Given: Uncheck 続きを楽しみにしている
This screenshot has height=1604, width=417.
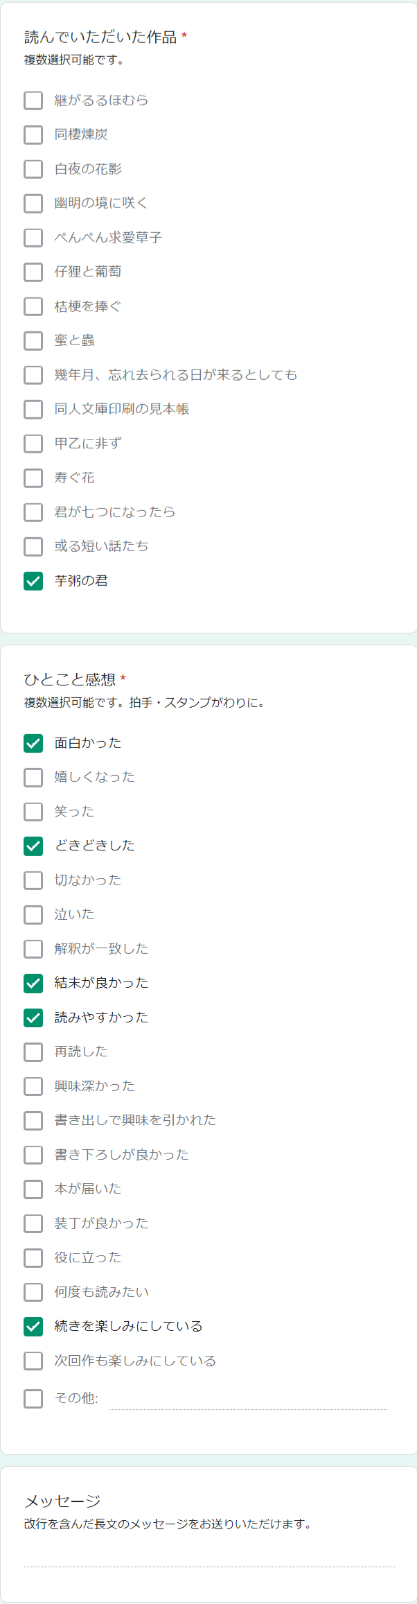Looking at the screenshot, I should point(33,1326).
